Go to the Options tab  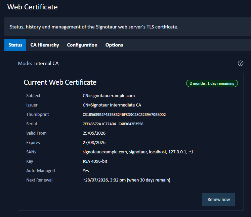(114, 45)
